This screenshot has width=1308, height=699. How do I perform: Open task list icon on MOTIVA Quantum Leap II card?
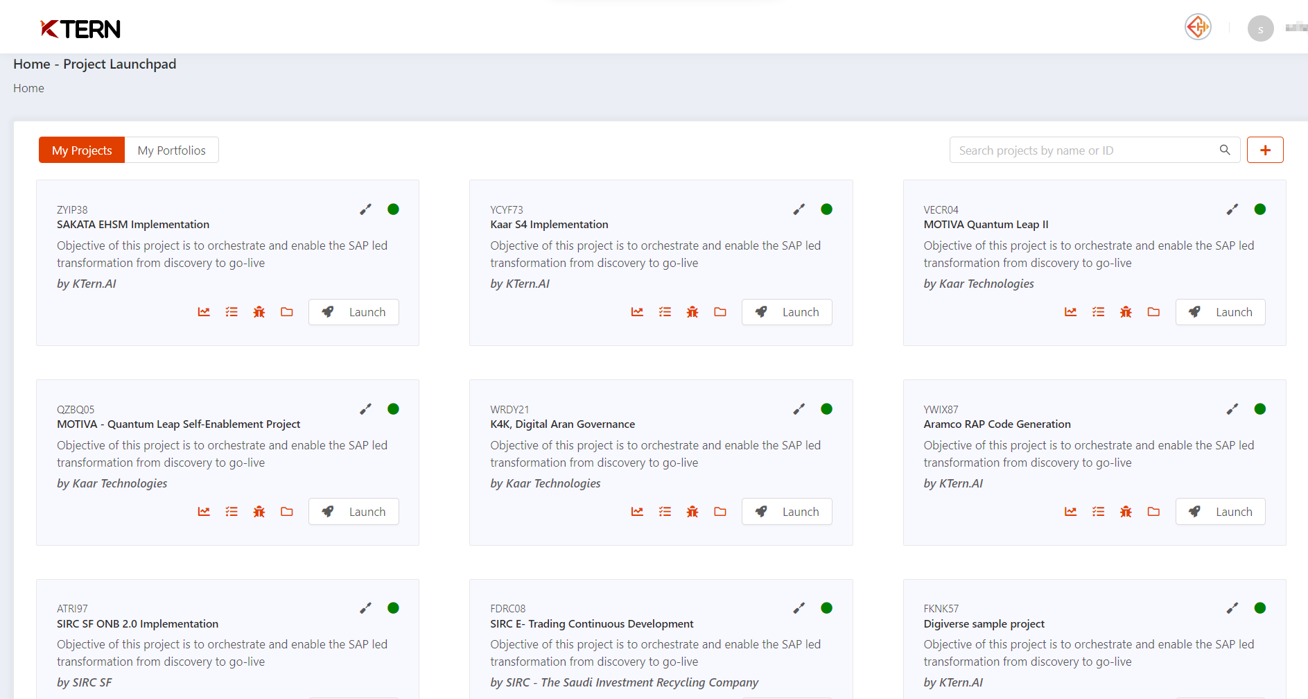click(1099, 312)
